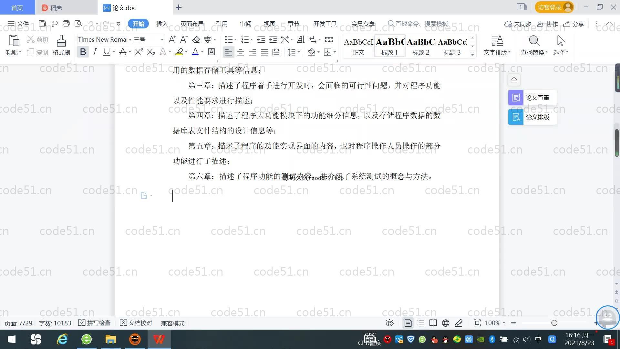Open a new document tab with plus
Screen dimensions: 620x349
[x=179, y=7]
